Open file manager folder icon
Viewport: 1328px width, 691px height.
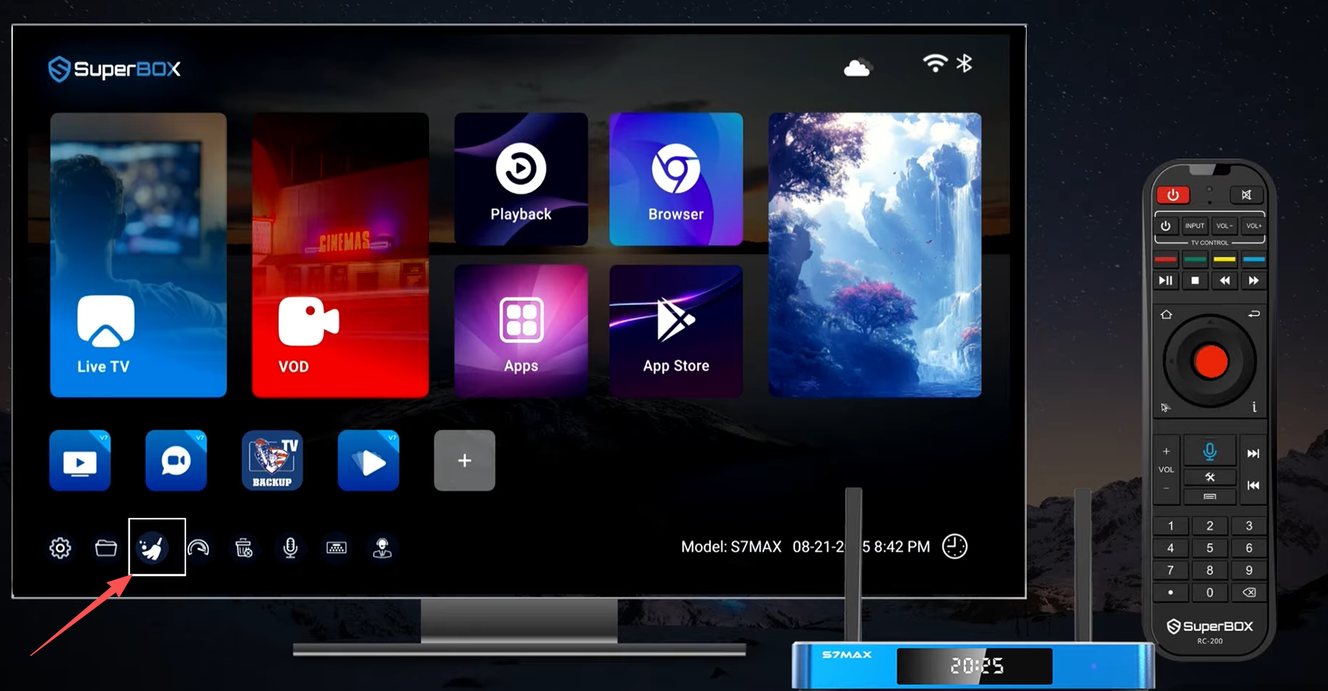106,548
